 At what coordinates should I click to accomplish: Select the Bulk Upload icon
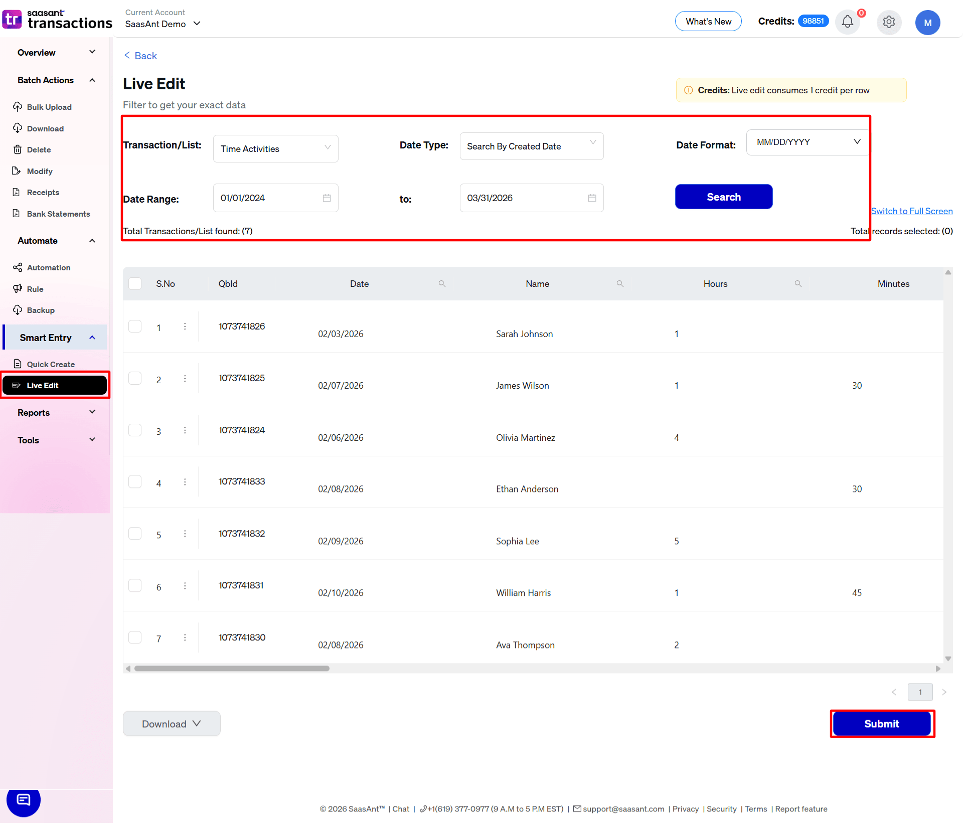tap(18, 107)
